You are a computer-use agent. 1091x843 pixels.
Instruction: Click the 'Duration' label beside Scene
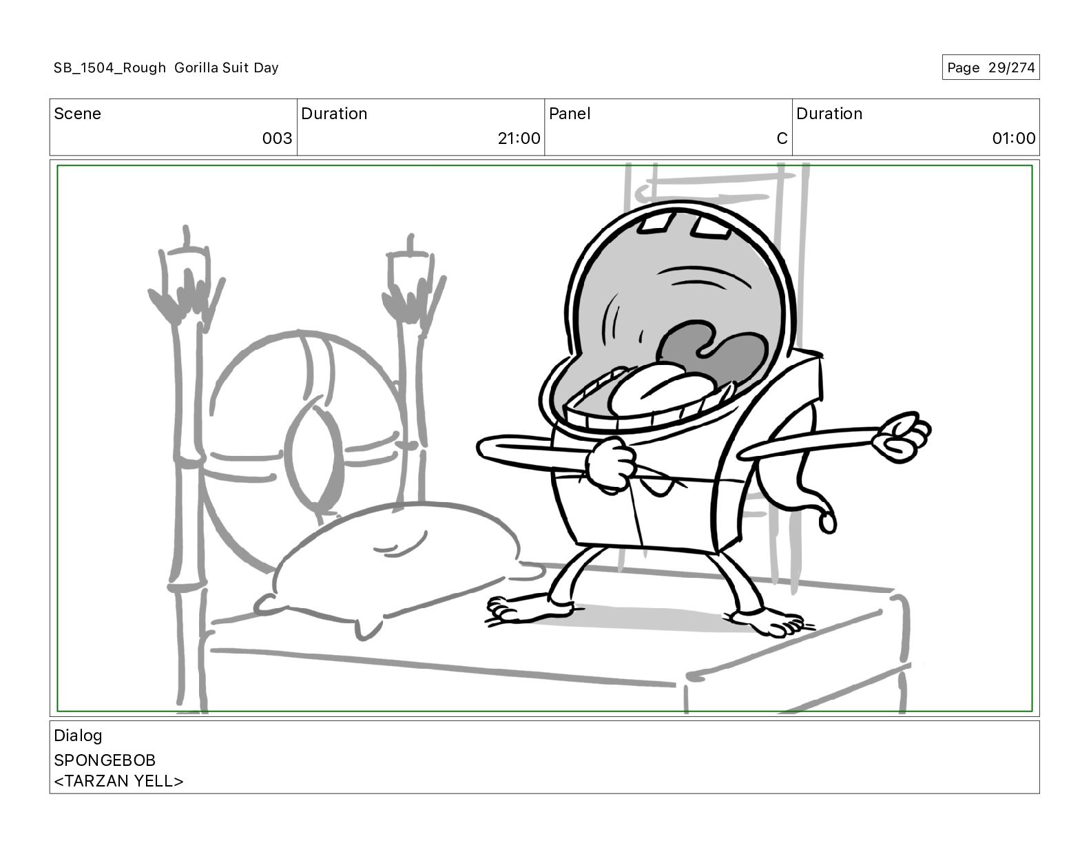pyautogui.click(x=334, y=114)
